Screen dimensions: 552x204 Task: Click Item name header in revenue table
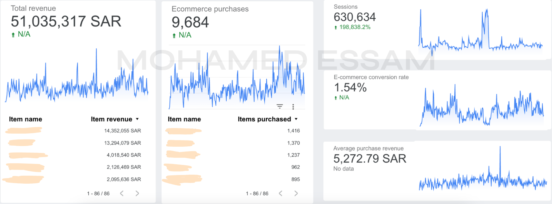(x=26, y=119)
